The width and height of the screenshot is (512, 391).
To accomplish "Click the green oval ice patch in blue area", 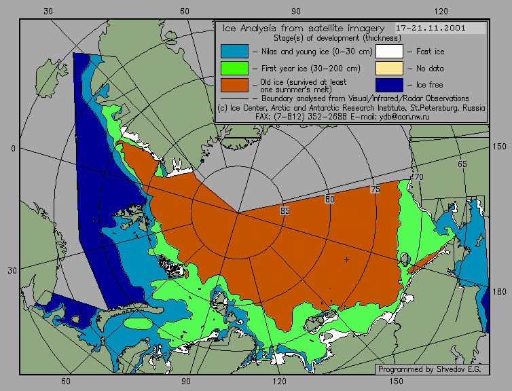I will tap(139, 323).
